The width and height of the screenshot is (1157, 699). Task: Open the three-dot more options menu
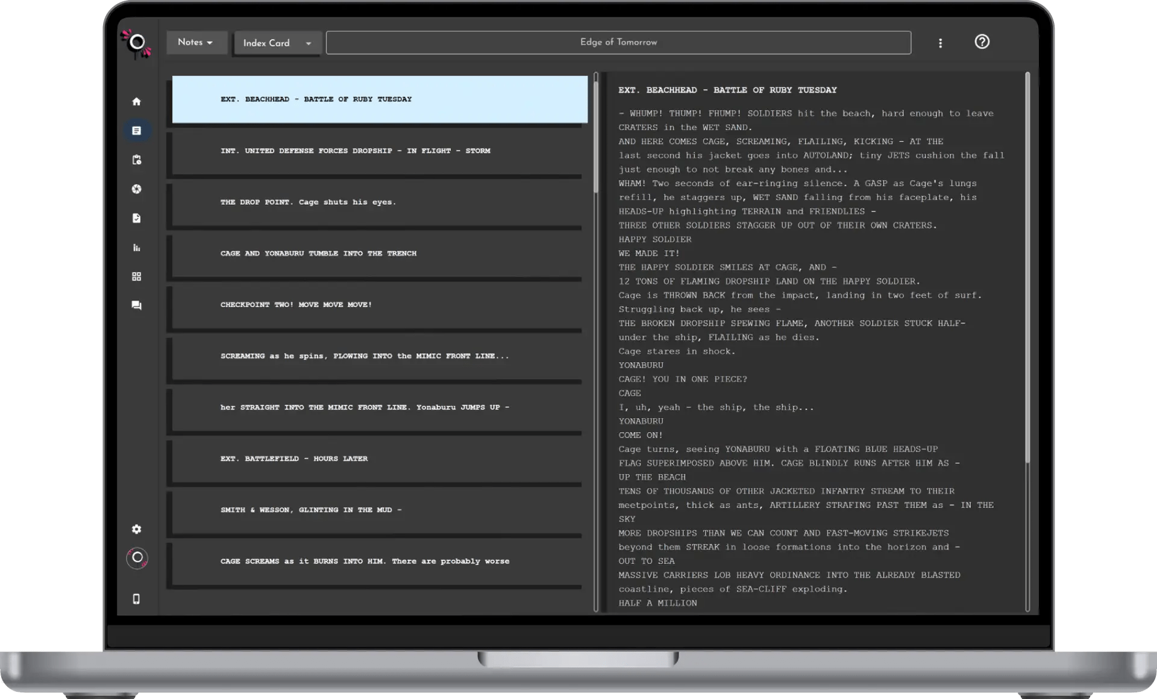coord(940,43)
